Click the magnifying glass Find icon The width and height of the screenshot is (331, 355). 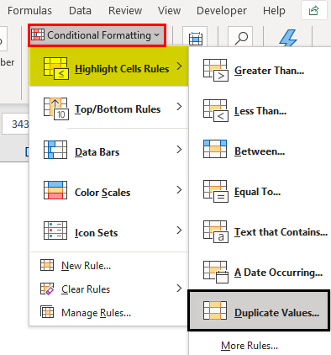point(241,38)
